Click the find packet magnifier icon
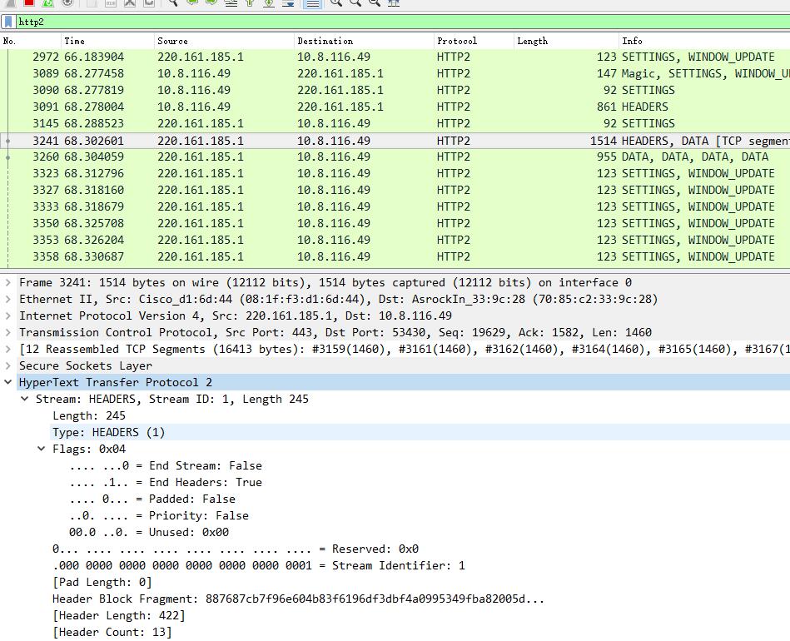The height and width of the screenshot is (641, 790). click(172, 2)
